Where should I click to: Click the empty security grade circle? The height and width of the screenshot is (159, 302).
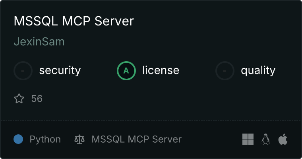tap(23, 71)
